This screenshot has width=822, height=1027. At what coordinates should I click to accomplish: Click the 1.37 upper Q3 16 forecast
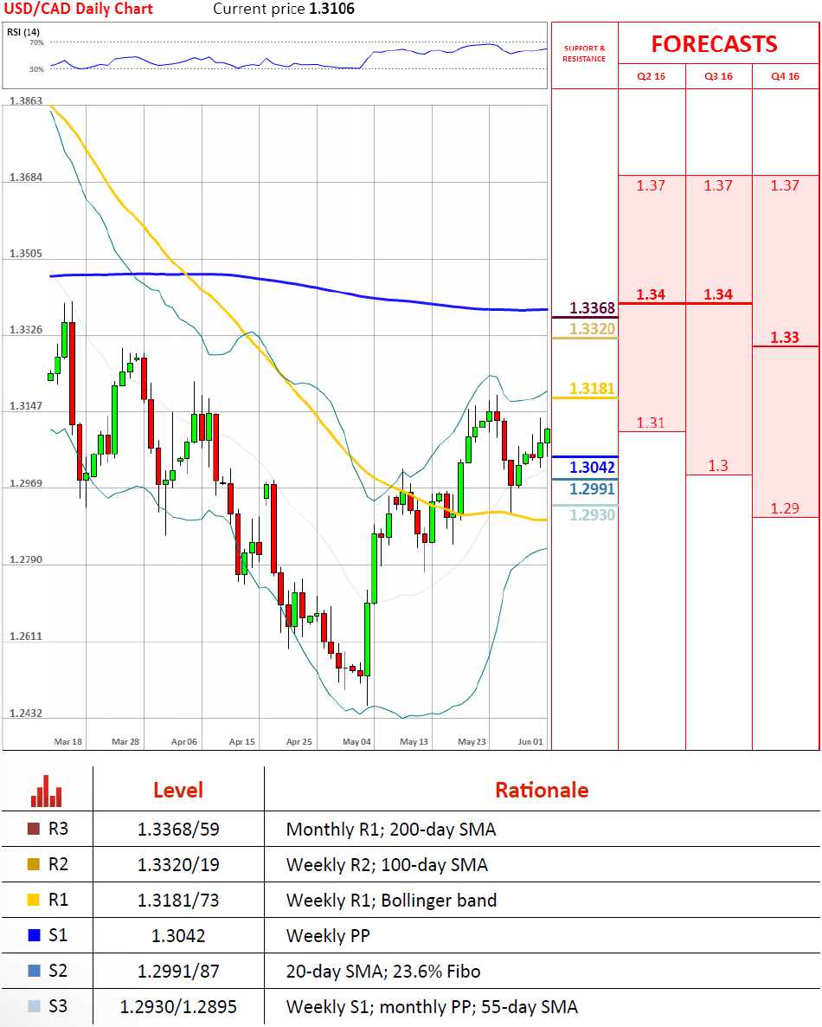click(718, 185)
